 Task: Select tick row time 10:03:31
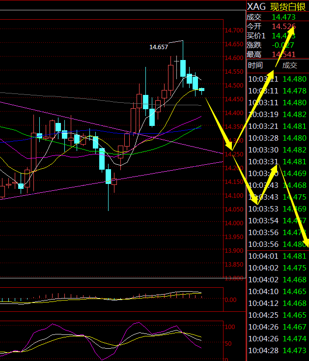click(263, 162)
